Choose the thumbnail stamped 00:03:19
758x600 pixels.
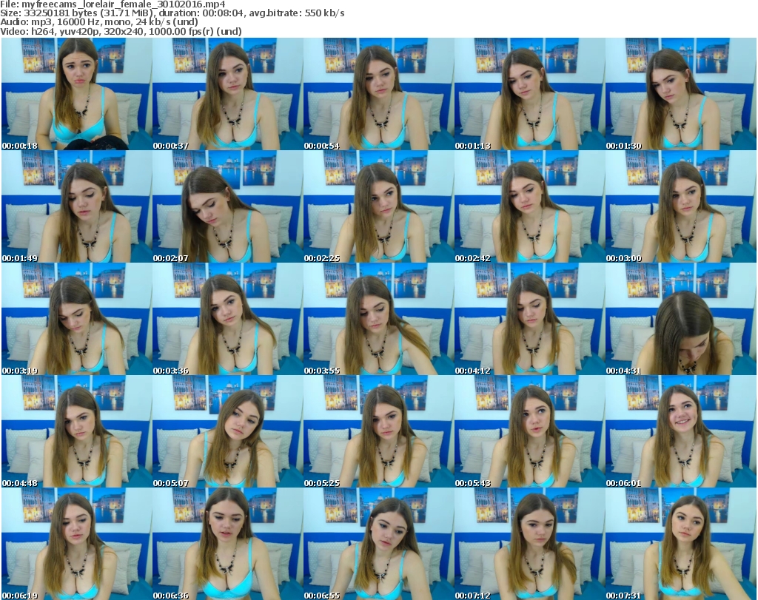pos(76,319)
